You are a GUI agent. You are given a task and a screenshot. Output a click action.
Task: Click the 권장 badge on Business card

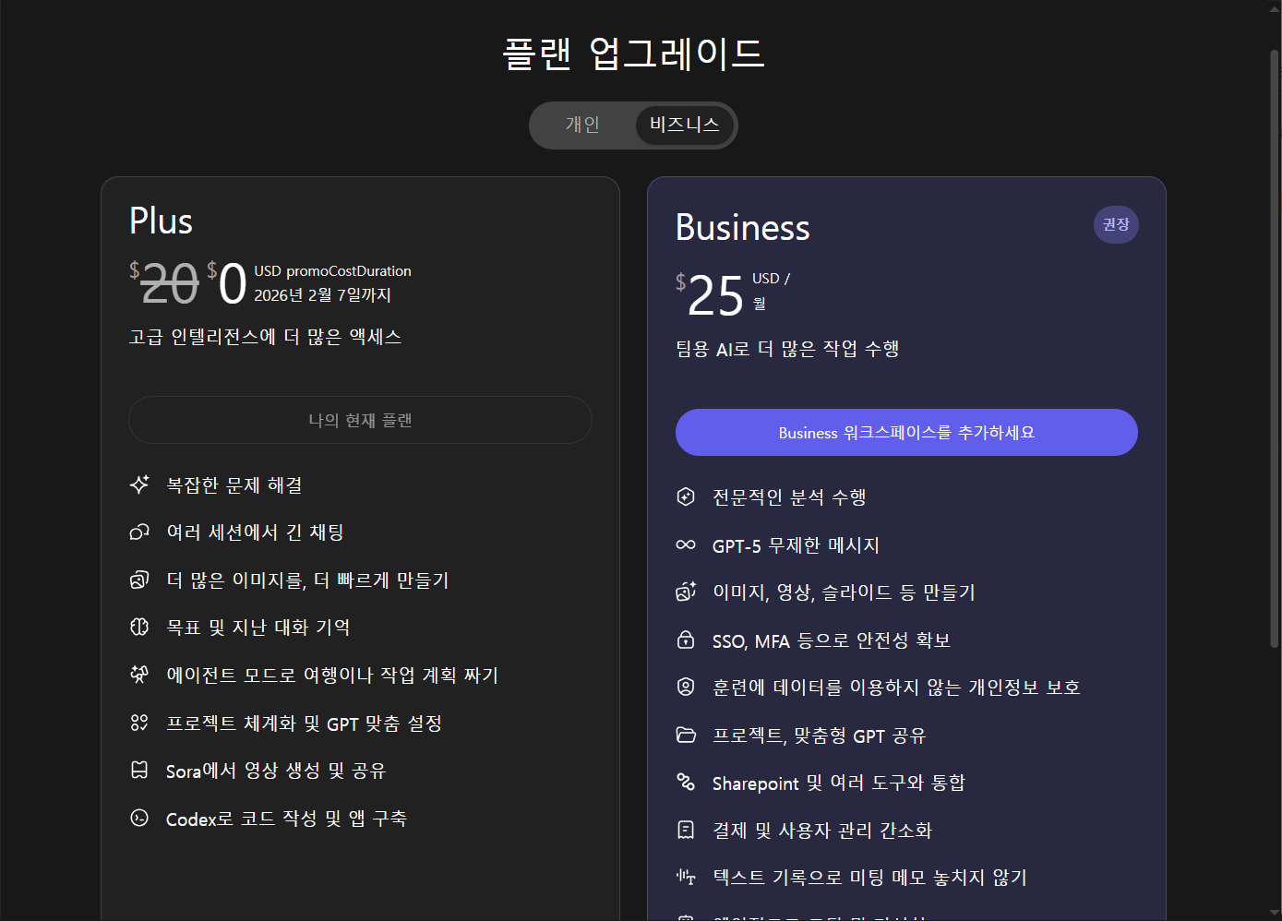point(1116,224)
